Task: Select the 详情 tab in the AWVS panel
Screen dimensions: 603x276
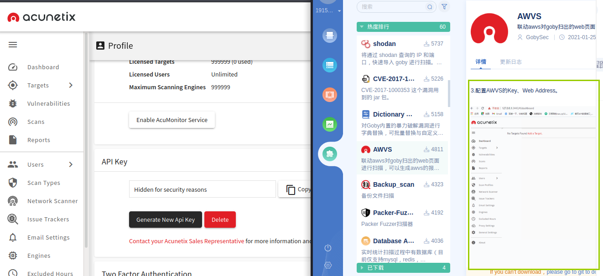Action: tap(480, 61)
